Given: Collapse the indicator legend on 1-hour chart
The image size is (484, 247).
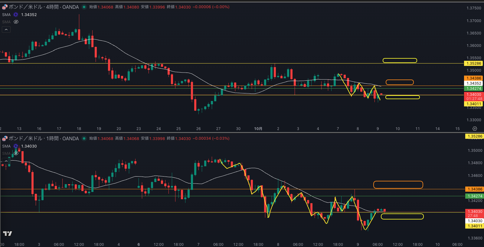Looking at the screenshot, I should pyautogui.click(x=6, y=161).
